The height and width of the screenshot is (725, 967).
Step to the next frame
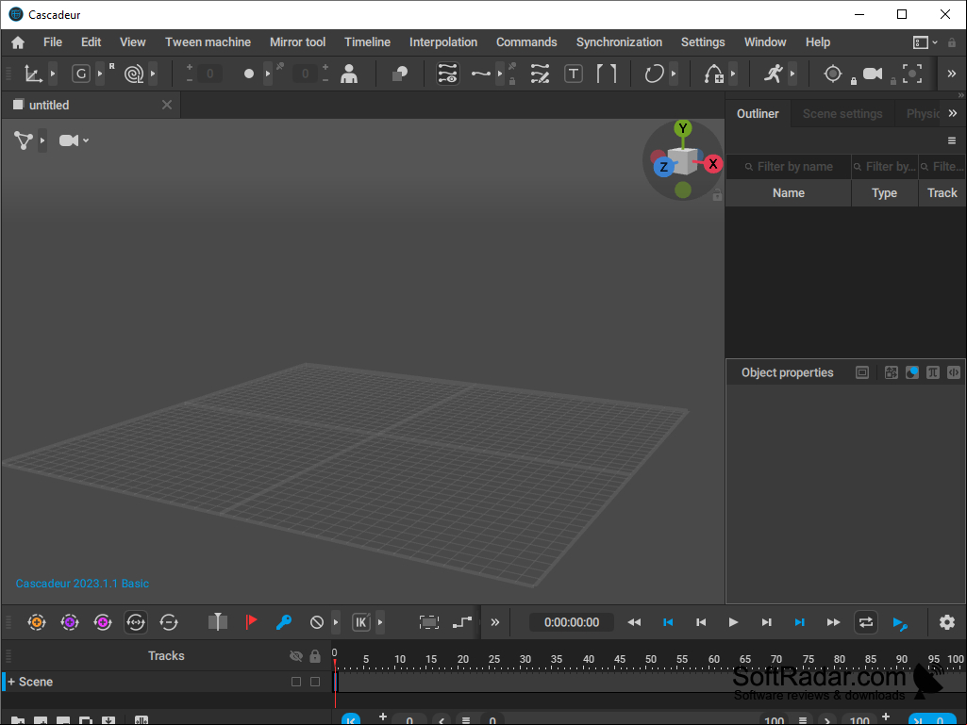[x=767, y=622]
